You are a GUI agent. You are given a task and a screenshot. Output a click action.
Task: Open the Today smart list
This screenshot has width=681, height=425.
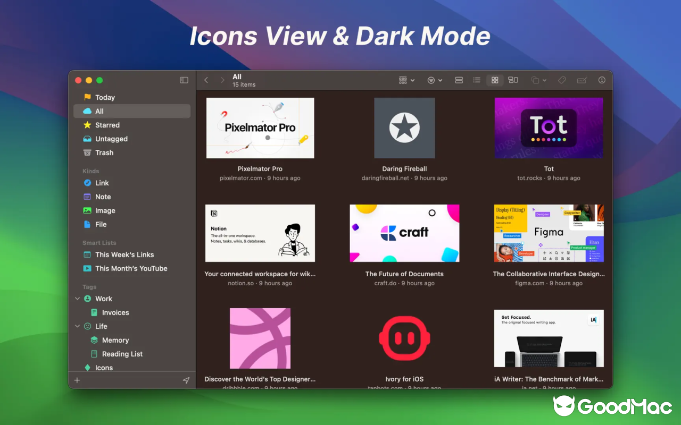pos(104,97)
